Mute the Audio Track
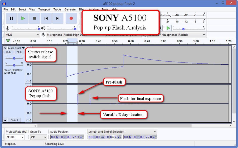 8,52
